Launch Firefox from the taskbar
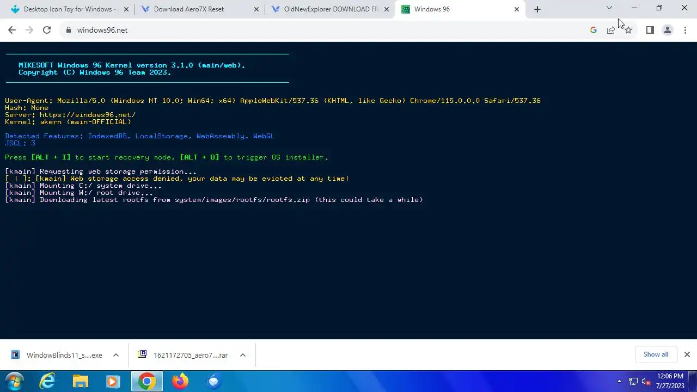This screenshot has width=697, height=392. click(180, 381)
